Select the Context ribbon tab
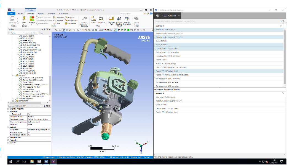 tap(31, 10)
